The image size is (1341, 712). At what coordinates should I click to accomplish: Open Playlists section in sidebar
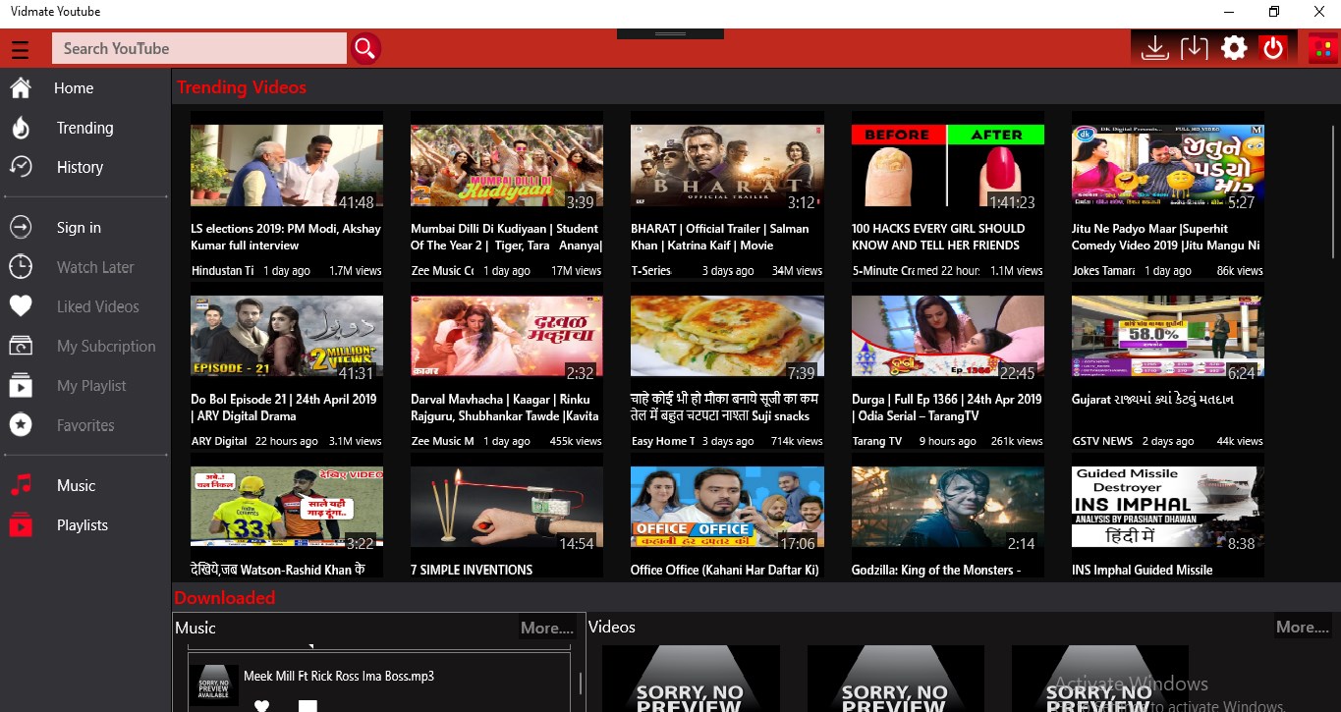(83, 525)
